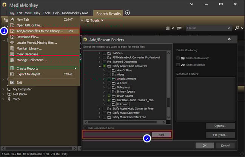Toggle the Sidify Apple Music Converter checkbox
This screenshot has width=245, height=157.
pos(104,66)
